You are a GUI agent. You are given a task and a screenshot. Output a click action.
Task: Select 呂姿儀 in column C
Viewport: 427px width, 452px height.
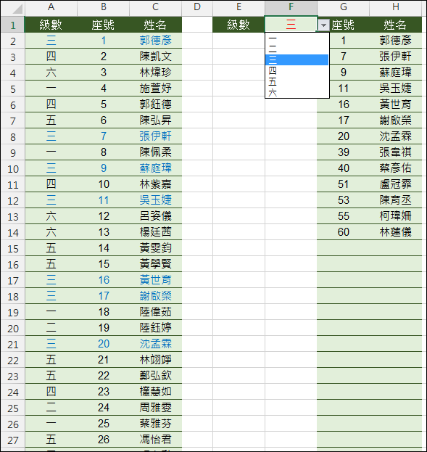156,216
